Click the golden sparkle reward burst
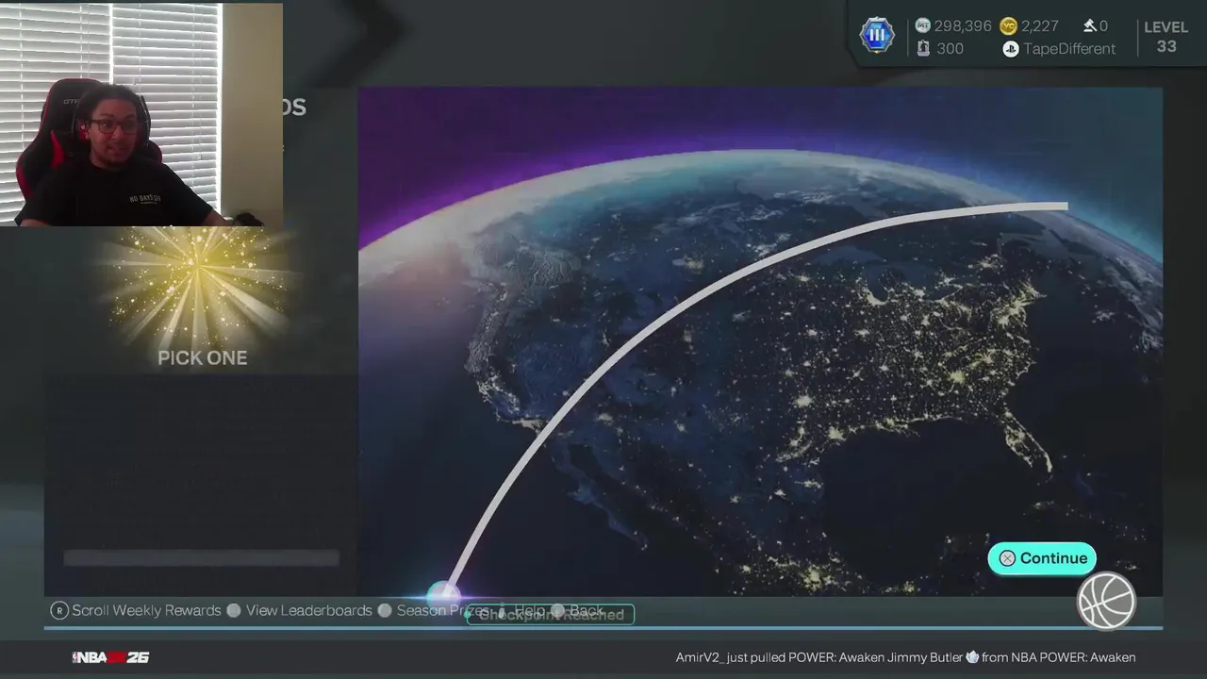This screenshot has height=679, width=1207. coord(198,283)
